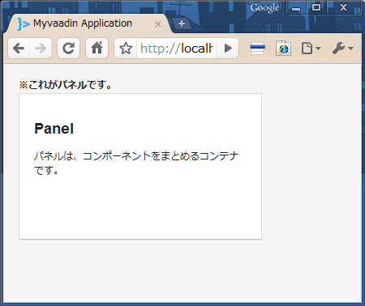Image resolution: width=365 pixels, height=306 pixels.
Task: Click the Google logo in title bar
Action: point(264,8)
